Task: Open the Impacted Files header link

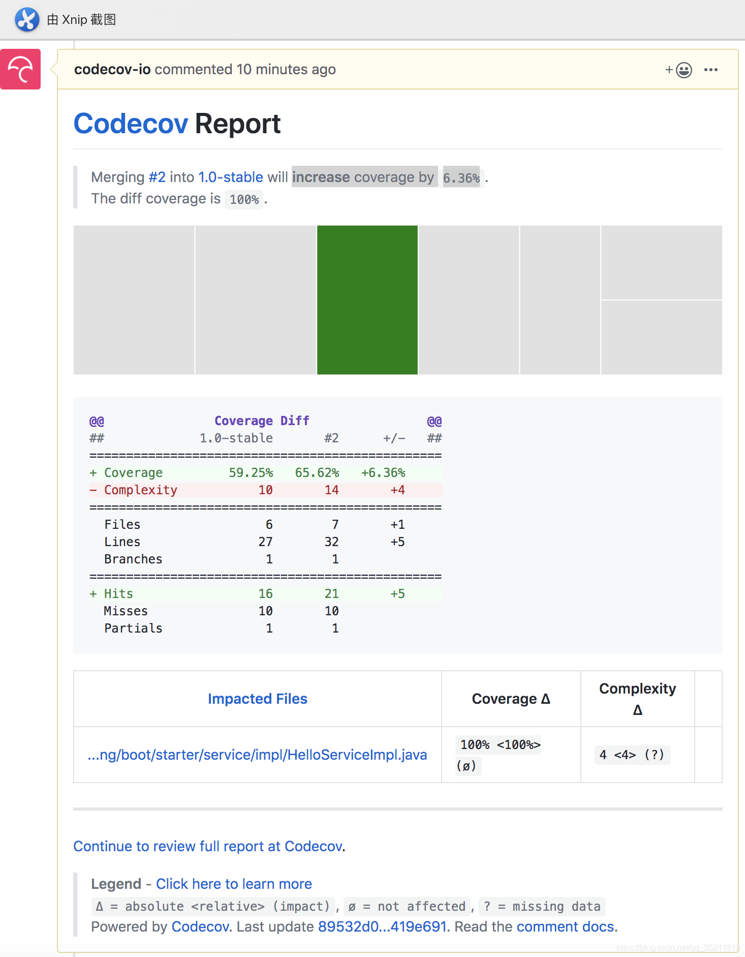Action: click(x=258, y=699)
